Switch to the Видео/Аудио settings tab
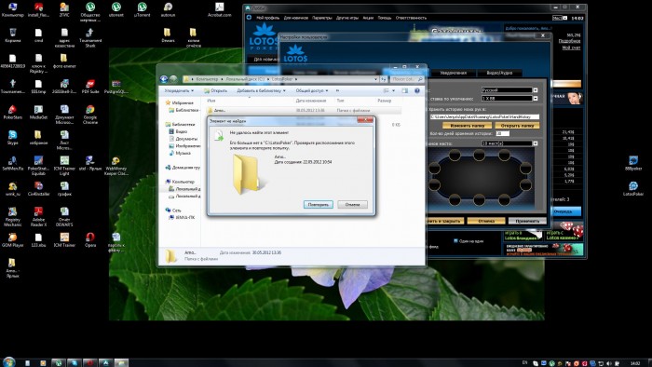 (x=499, y=73)
